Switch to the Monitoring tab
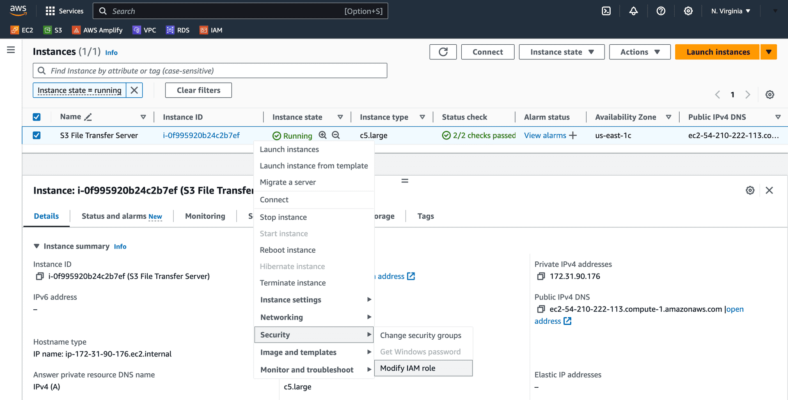The image size is (788, 400). (205, 216)
